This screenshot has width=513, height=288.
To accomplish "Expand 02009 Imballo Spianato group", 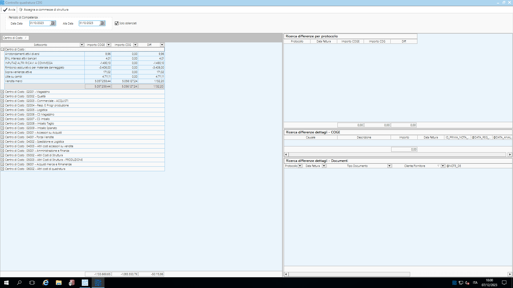I will pyautogui.click(x=2, y=128).
